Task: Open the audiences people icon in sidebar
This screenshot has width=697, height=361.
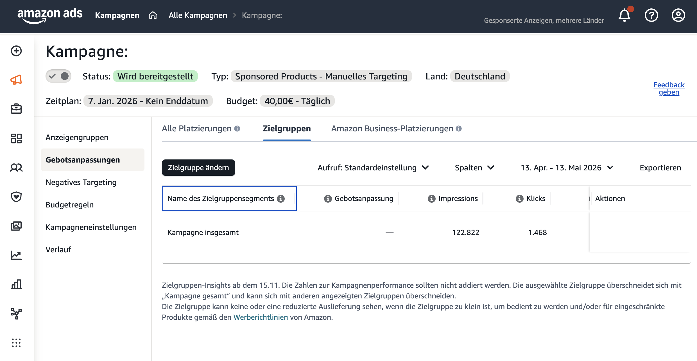Action: 16,168
